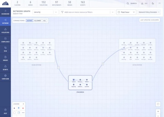Image resolution: width=164 pixels, height=117 pixels.
Task: View the 6 Nodes summary
Action: (30, 3)
